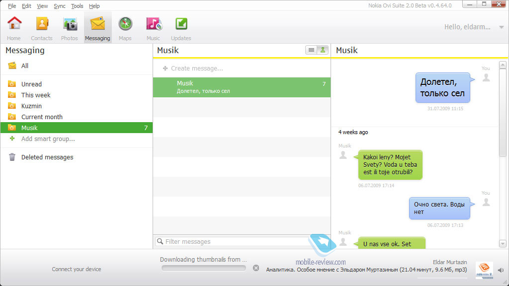Open the Contacts section icon
Image resolution: width=509 pixels, height=286 pixels.
pyautogui.click(x=42, y=23)
